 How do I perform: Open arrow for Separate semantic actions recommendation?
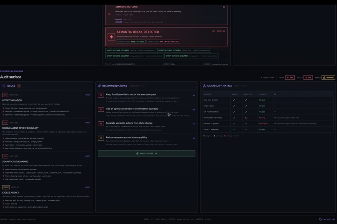click(194, 124)
